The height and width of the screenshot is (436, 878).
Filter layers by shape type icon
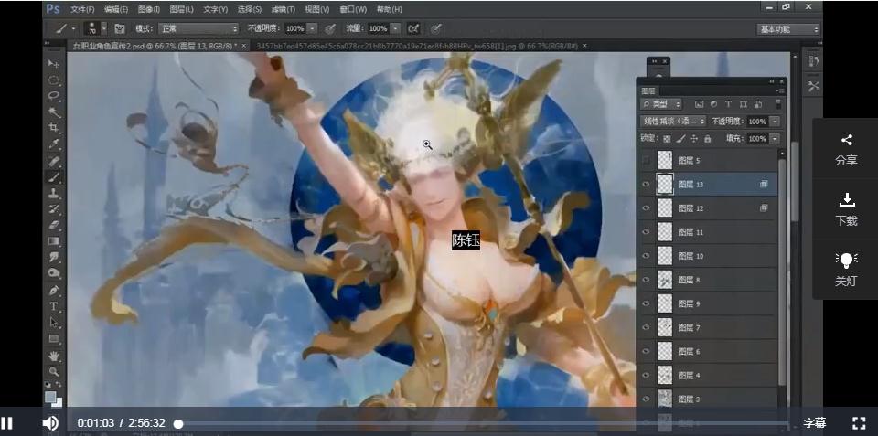[743, 104]
